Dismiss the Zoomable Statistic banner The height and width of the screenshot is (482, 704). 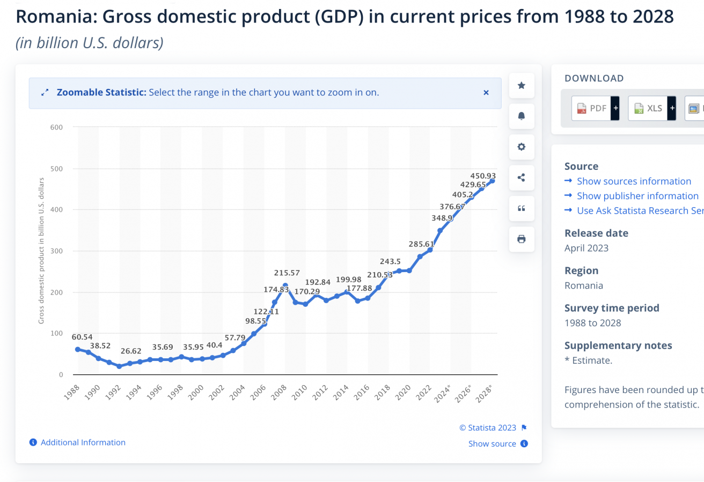(x=486, y=93)
